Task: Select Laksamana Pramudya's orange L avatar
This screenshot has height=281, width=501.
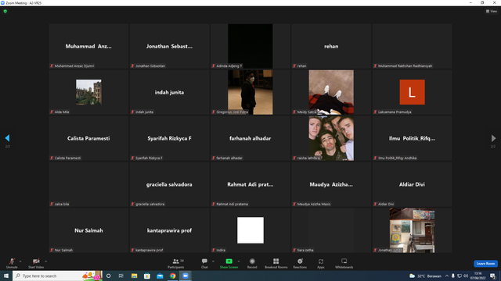Action: 413,92
